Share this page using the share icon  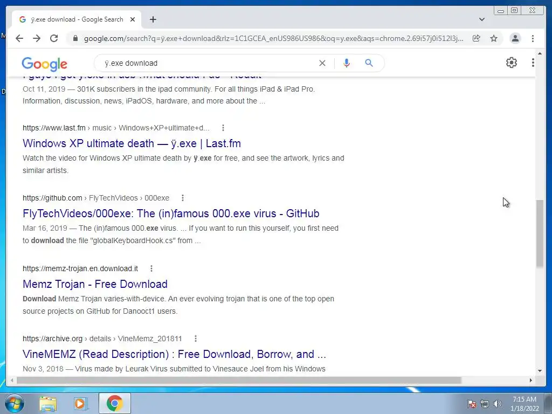(x=477, y=38)
